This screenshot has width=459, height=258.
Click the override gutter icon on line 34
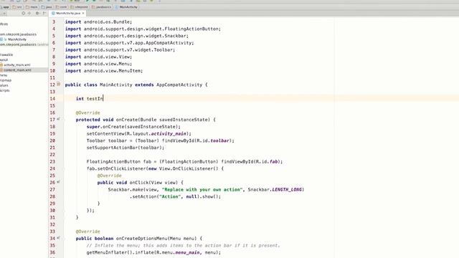(59, 238)
